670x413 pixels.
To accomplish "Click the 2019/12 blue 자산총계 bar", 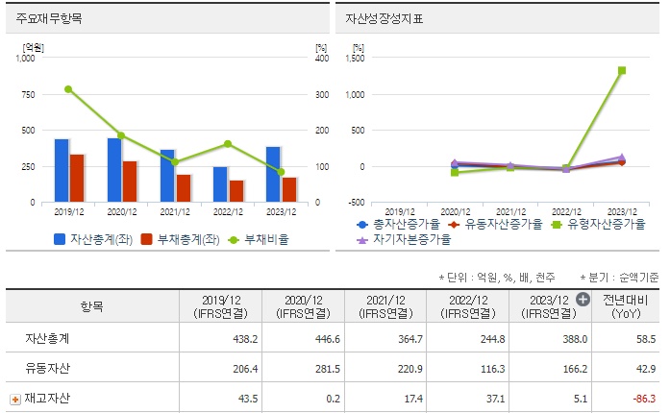I will [x=62, y=170].
